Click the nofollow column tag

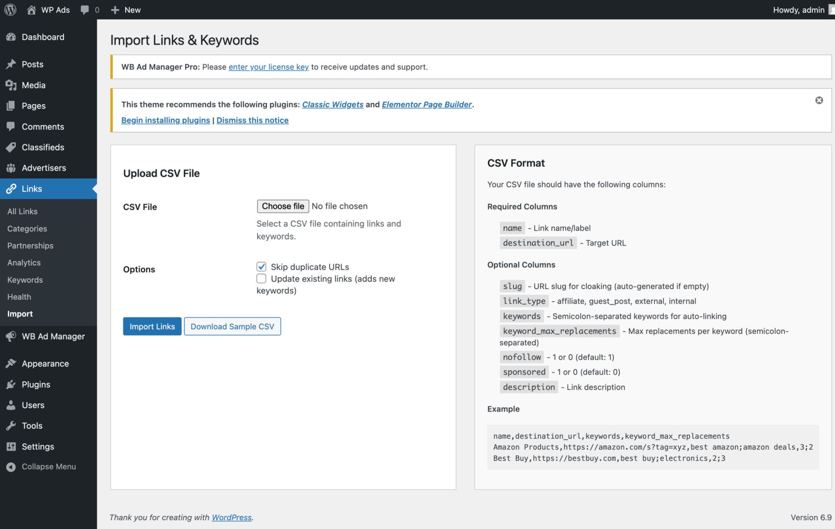(522, 357)
